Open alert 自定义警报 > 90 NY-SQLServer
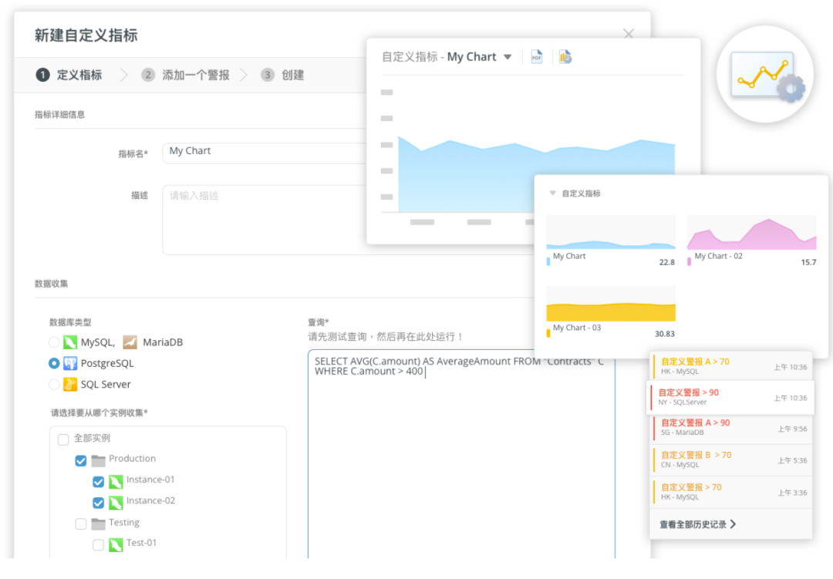Viewport: 833px width, 579px height. coord(730,397)
